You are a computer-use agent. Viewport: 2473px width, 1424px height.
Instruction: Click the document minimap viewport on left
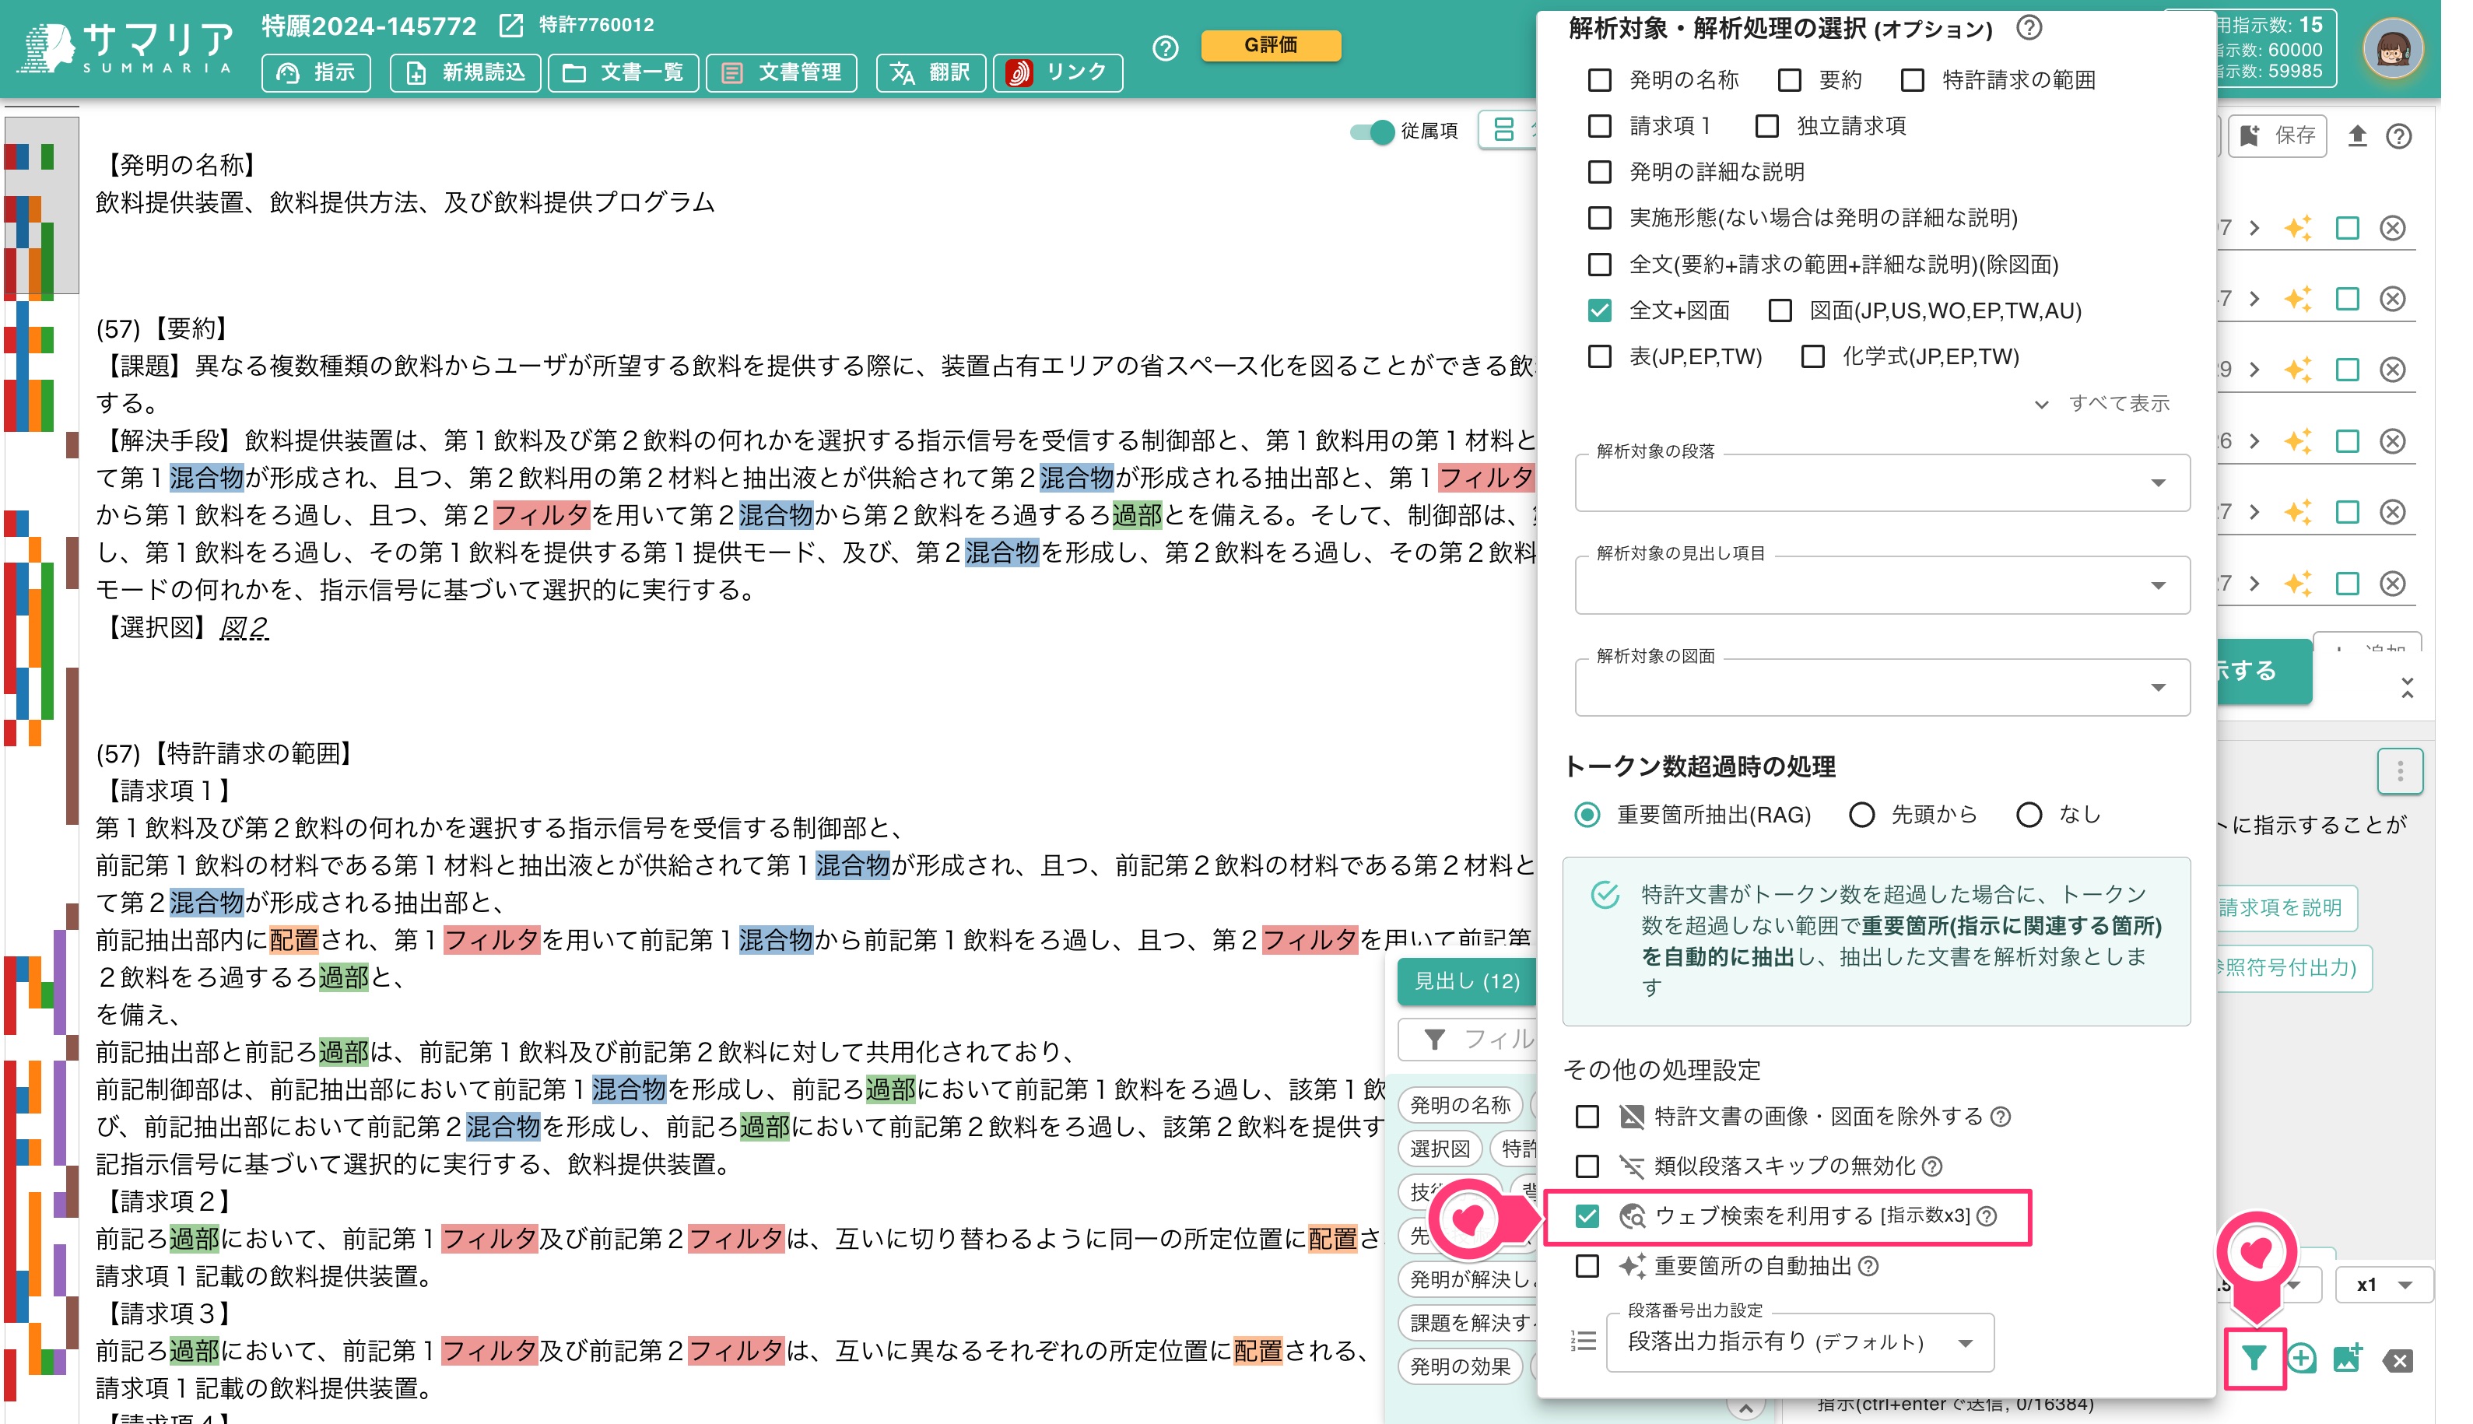41,205
